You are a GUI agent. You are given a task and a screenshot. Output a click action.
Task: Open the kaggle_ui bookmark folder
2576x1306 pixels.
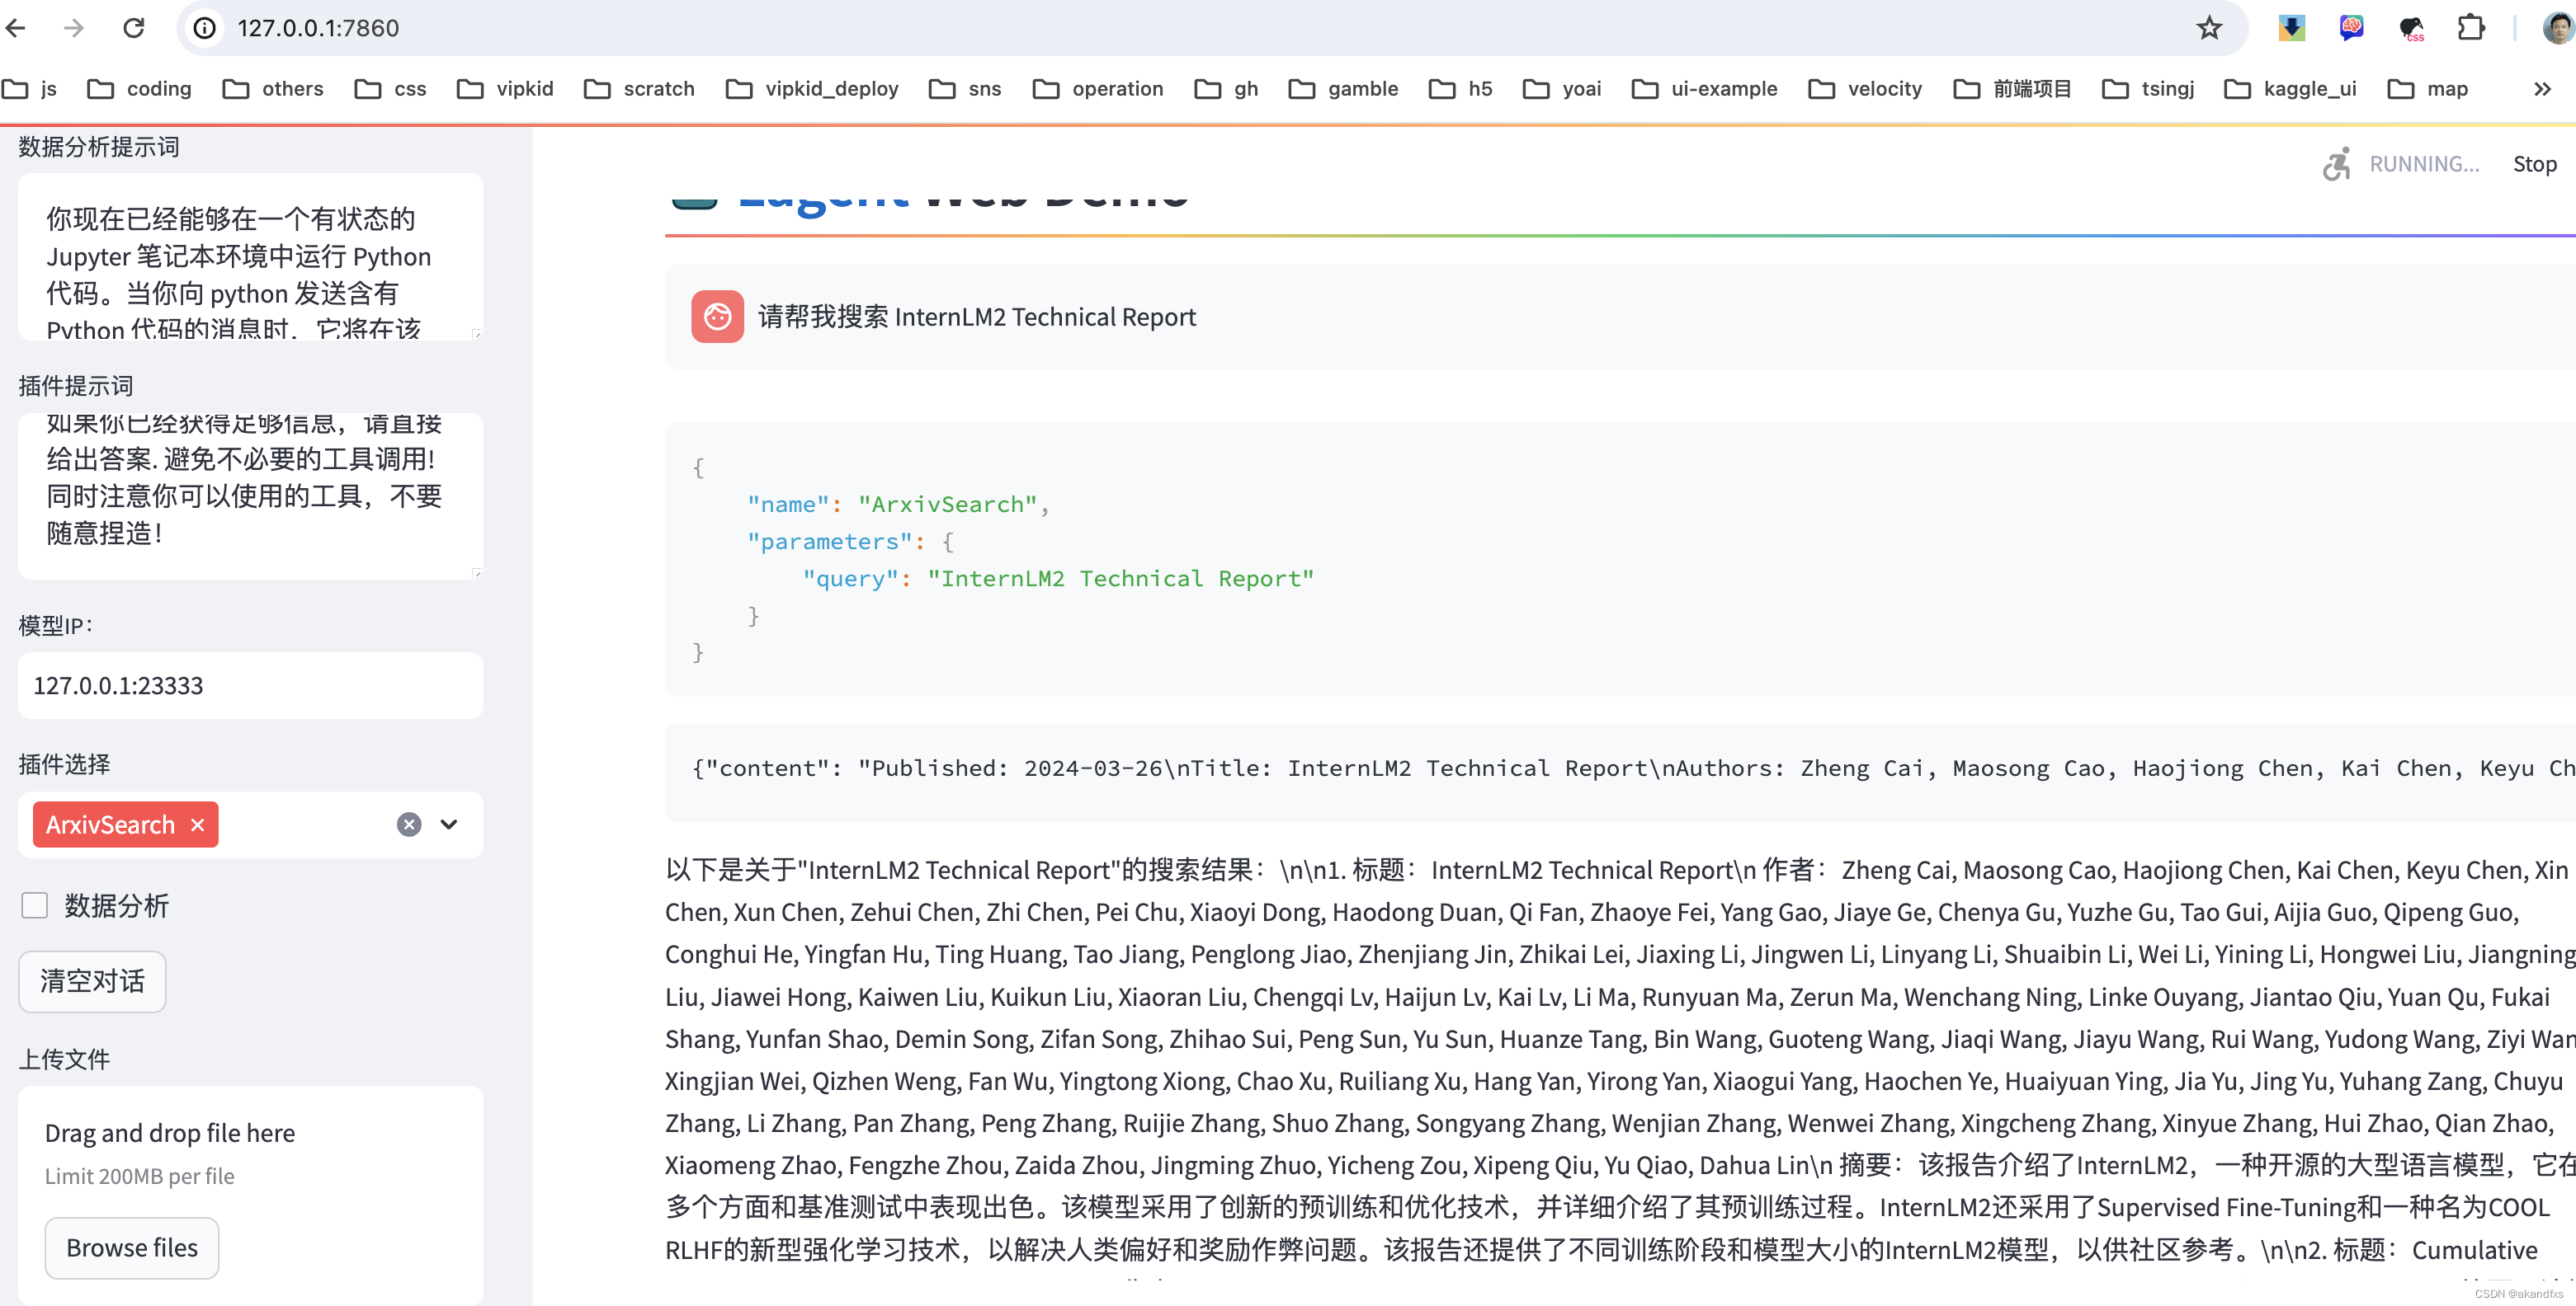click(x=2290, y=89)
